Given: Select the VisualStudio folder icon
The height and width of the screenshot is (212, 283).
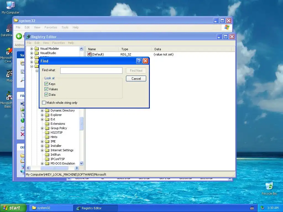Looking at the screenshot, I should 37,53.
